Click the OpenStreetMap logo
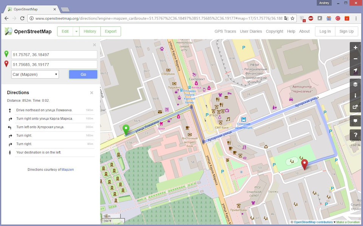 click(28, 31)
